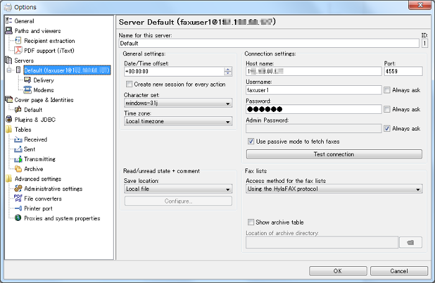Click the OK button
This screenshot has width=435, height=283.
(337, 271)
